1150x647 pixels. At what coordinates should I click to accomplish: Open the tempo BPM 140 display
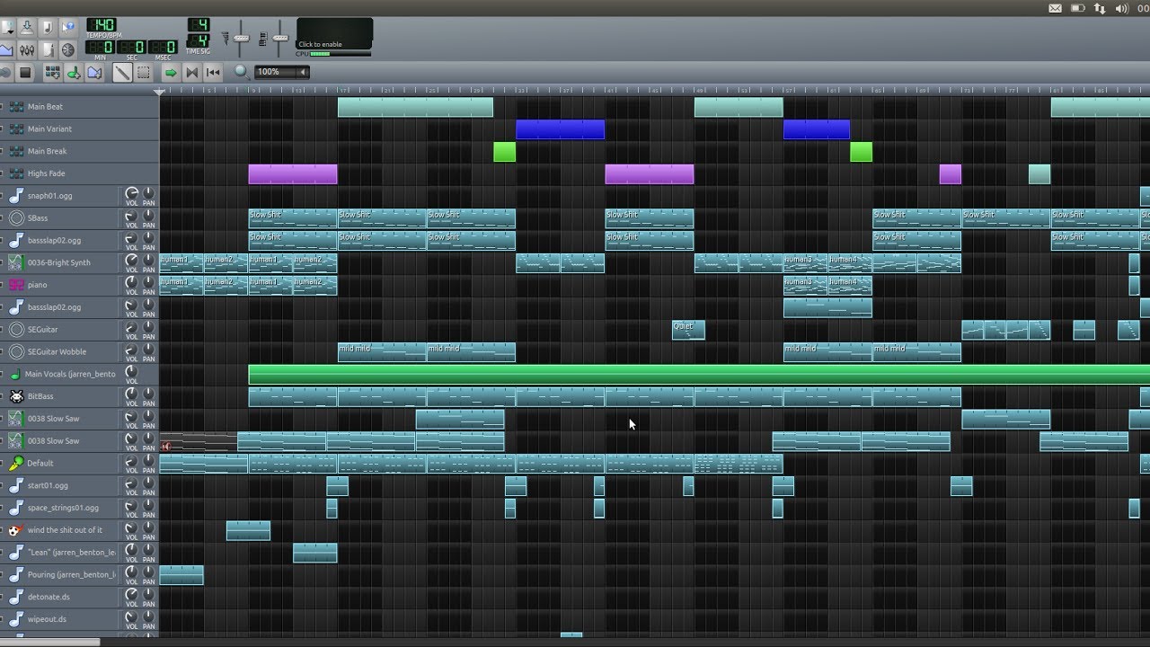pyautogui.click(x=102, y=25)
